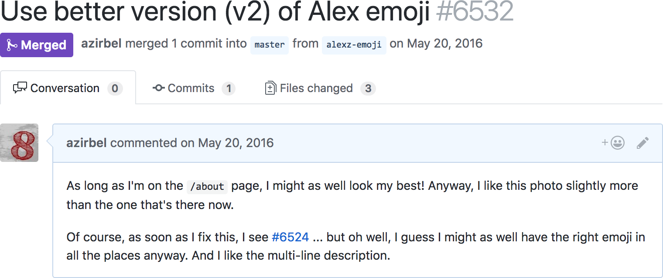Open azirbel's profile from the comment header
Screen dimensions: 663x278
[x=86, y=143]
